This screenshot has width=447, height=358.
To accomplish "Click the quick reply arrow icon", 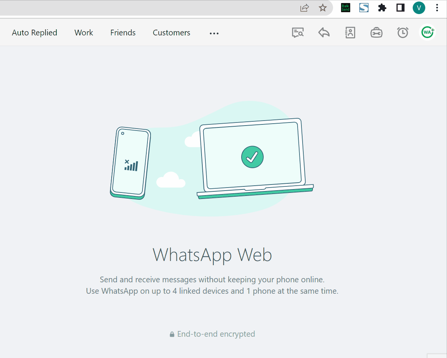I will [324, 32].
